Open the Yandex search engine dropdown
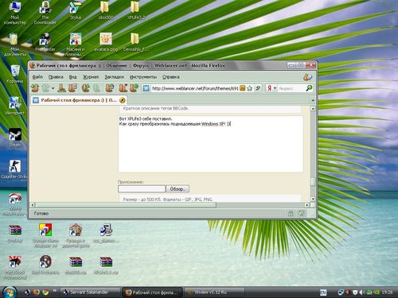The height and width of the screenshot is (298, 398). point(271,88)
